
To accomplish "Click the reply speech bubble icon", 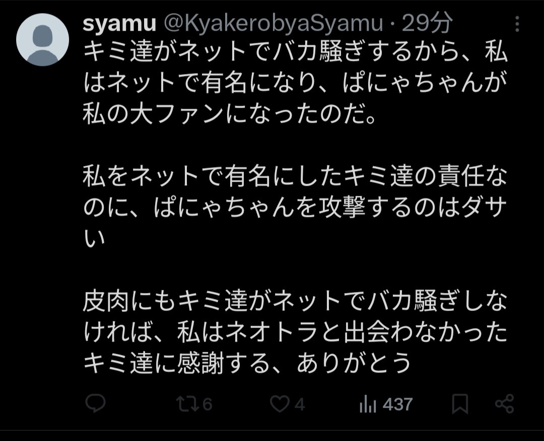I will click(x=94, y=404).
